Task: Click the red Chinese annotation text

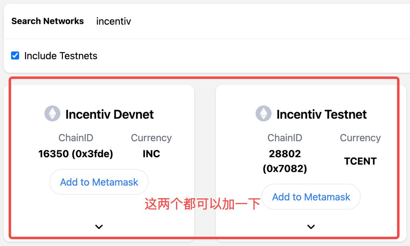Action: 202,204
